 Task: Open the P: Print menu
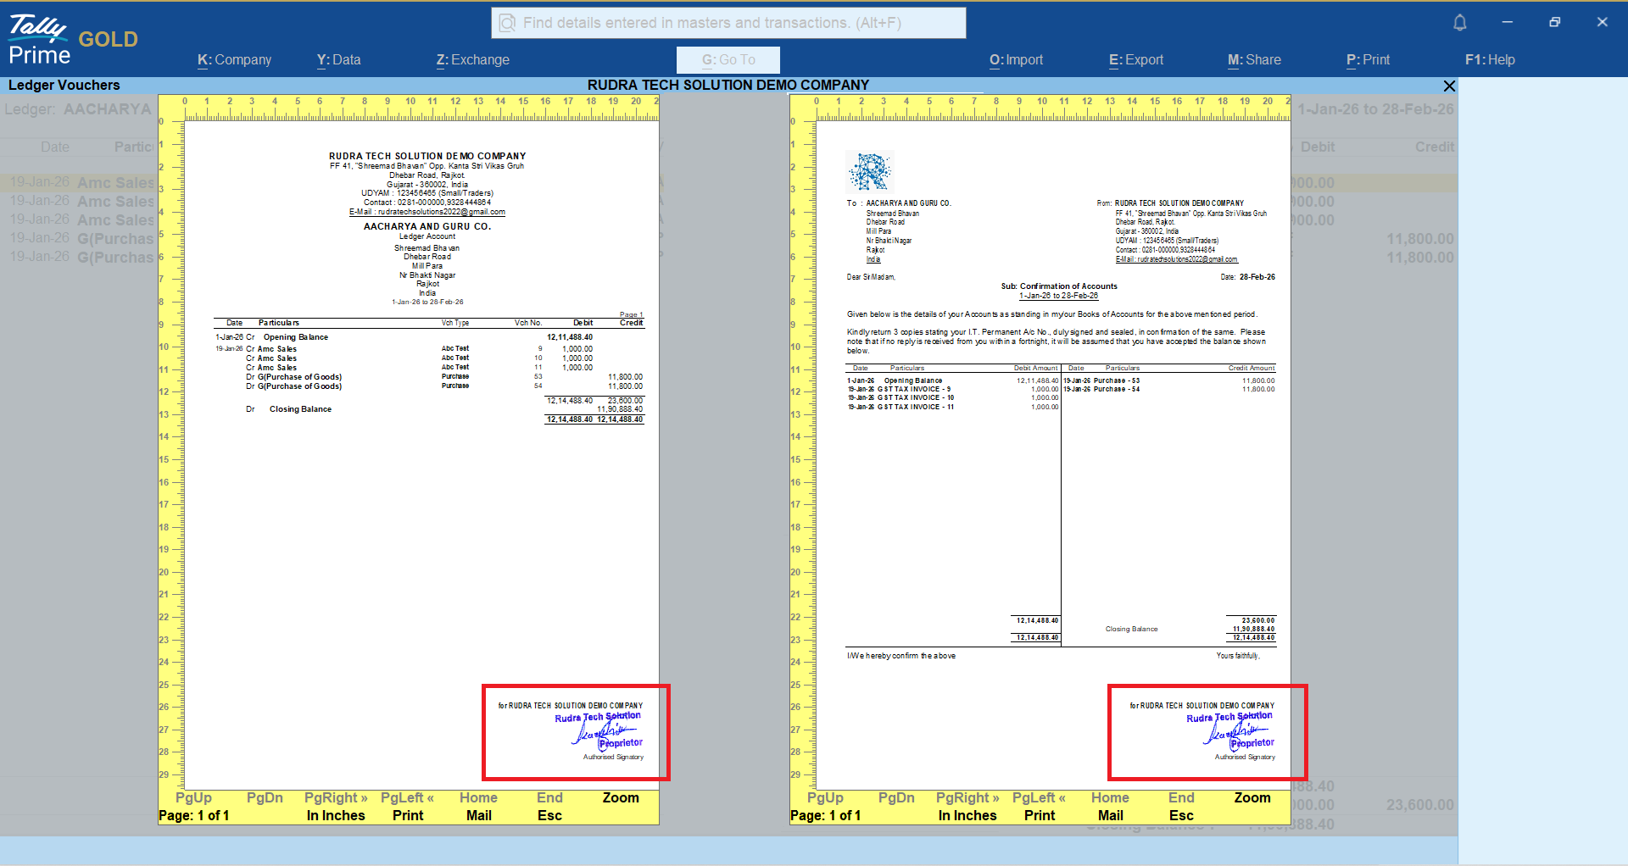pyautogui.click(x=1368, y=60)
